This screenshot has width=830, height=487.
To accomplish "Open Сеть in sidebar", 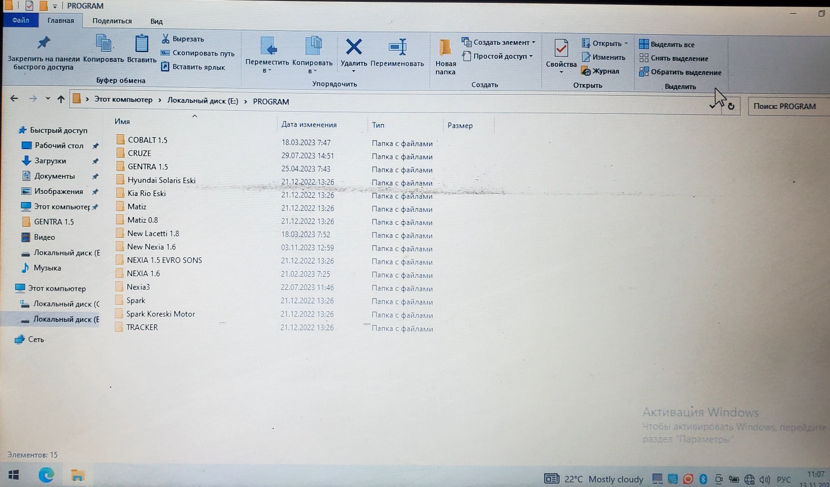I will pyautogui.click(x=30, y=339).
